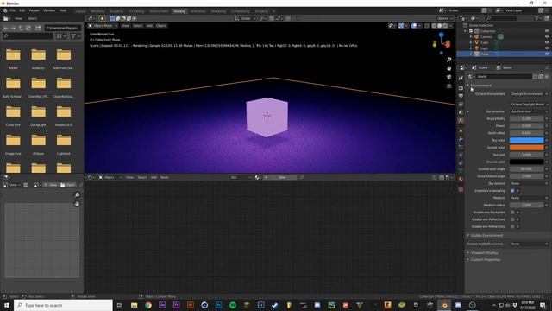Open the Edit menu
This screenshot has height=311, width=552.
(x=22, y=10)
